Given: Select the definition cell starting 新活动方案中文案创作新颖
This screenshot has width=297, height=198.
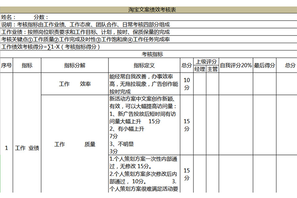Looking at the screenshot, I should coord(144,125).
